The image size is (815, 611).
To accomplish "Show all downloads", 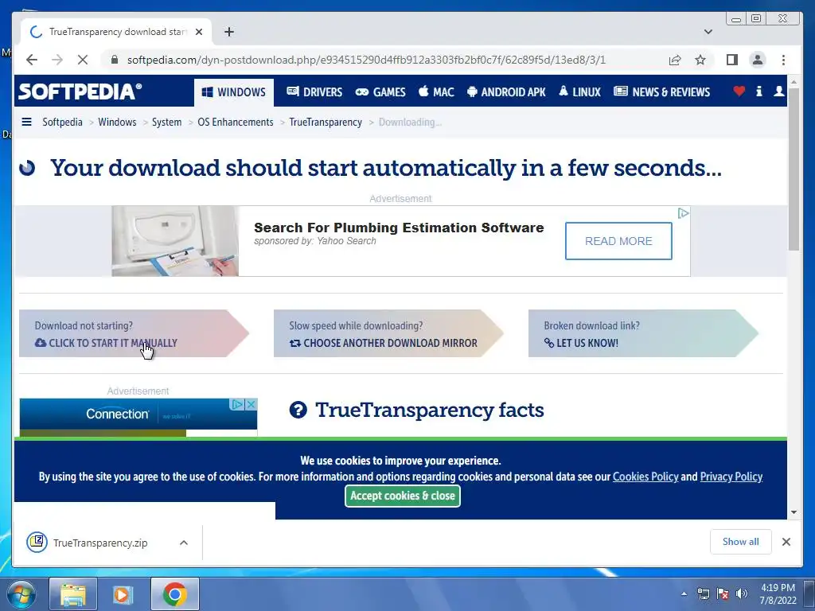I will 741,542.
